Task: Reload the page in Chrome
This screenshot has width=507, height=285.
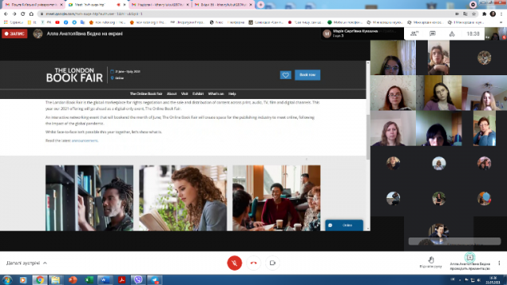Action: (23, 14)
